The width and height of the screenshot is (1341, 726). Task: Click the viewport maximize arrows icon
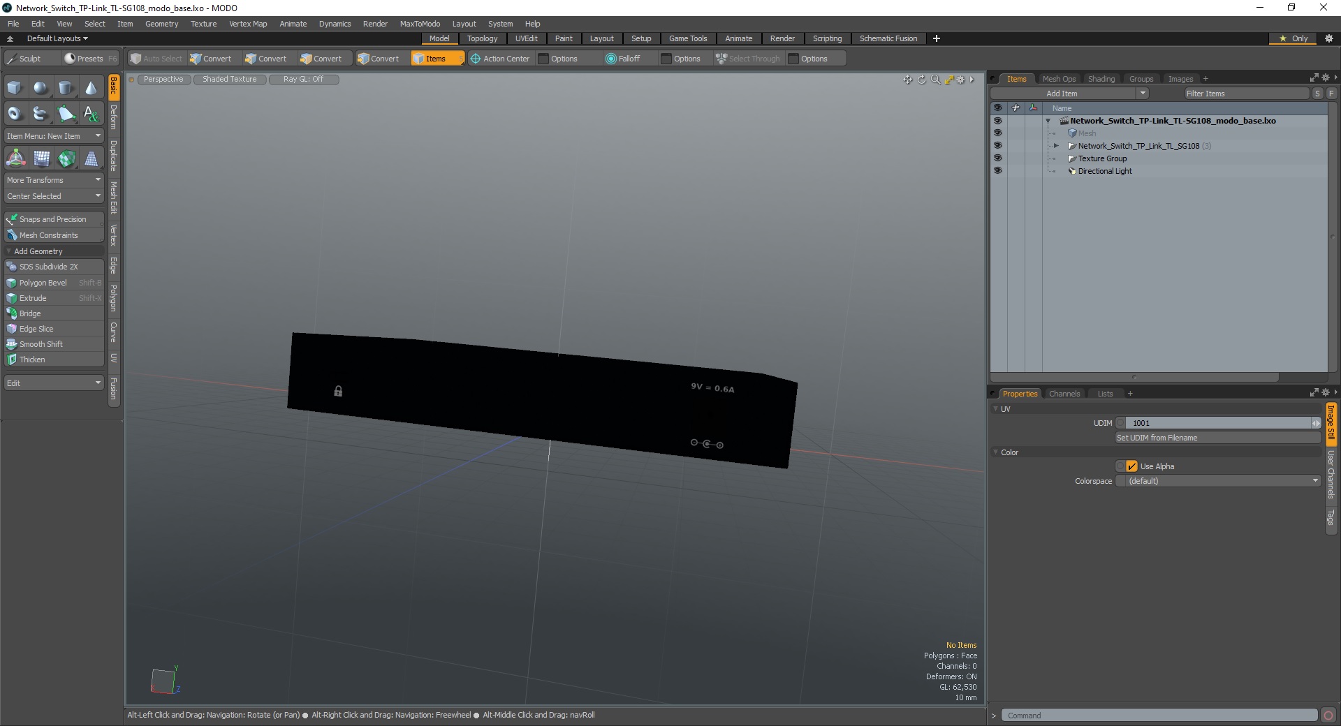(948, 80)
